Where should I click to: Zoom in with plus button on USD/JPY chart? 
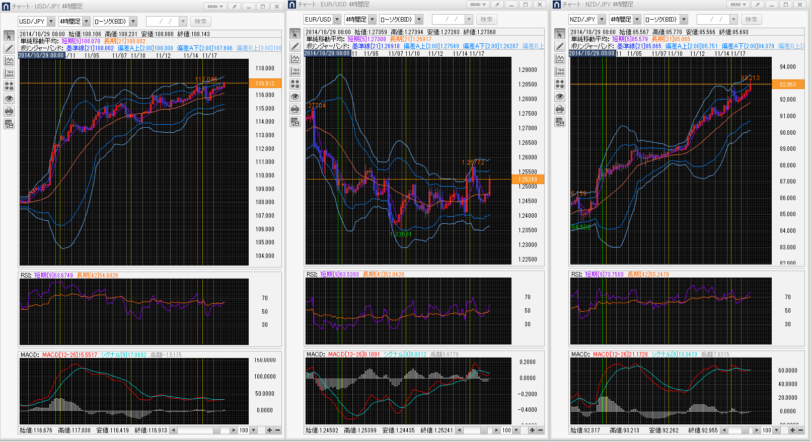[269, 430]
